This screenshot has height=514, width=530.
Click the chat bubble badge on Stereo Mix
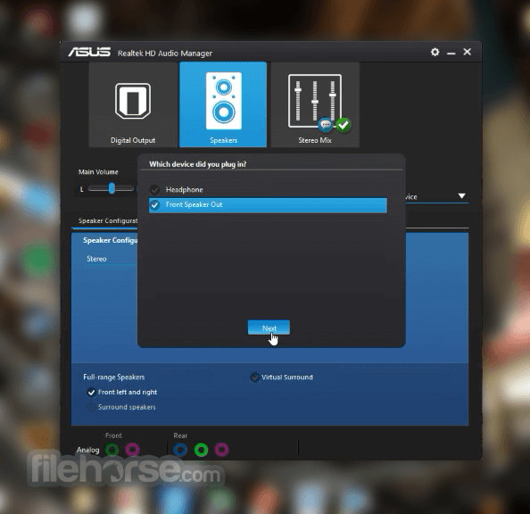(326, 125)
